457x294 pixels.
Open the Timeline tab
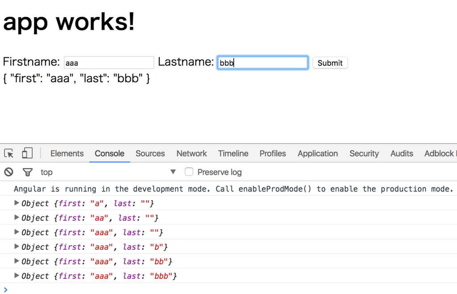[x=233, y=153]
